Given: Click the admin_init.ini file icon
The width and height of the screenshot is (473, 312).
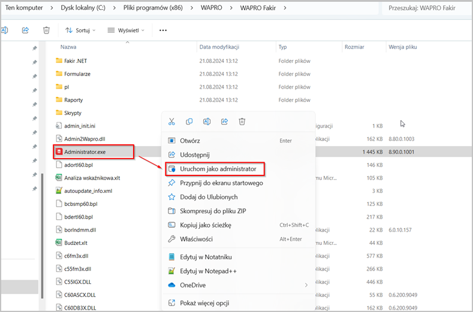Looking at the screenshot, I should click(59, 126).
